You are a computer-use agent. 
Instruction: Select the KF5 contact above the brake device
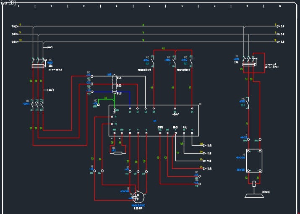pos(248,103)
